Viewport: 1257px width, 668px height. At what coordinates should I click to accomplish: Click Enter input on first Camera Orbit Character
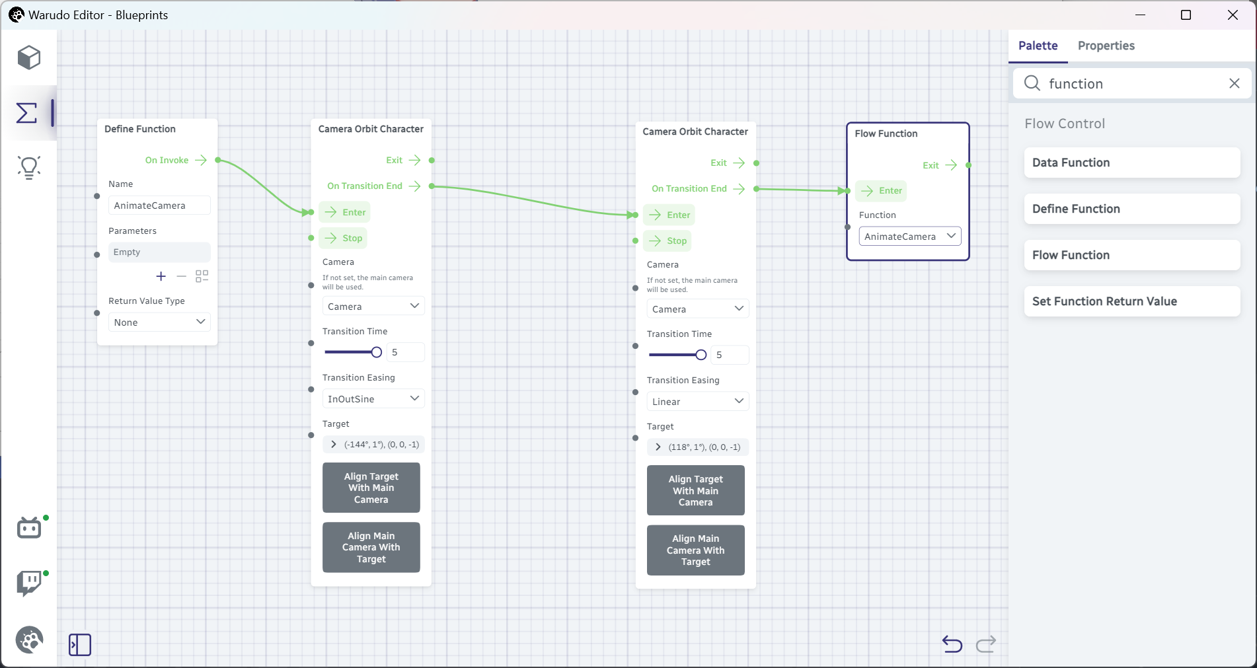(345, 212)
